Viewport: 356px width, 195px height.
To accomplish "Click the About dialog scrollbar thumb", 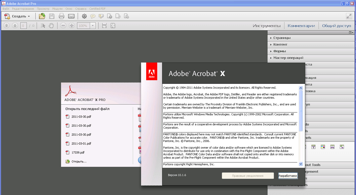I will (301, 110).
